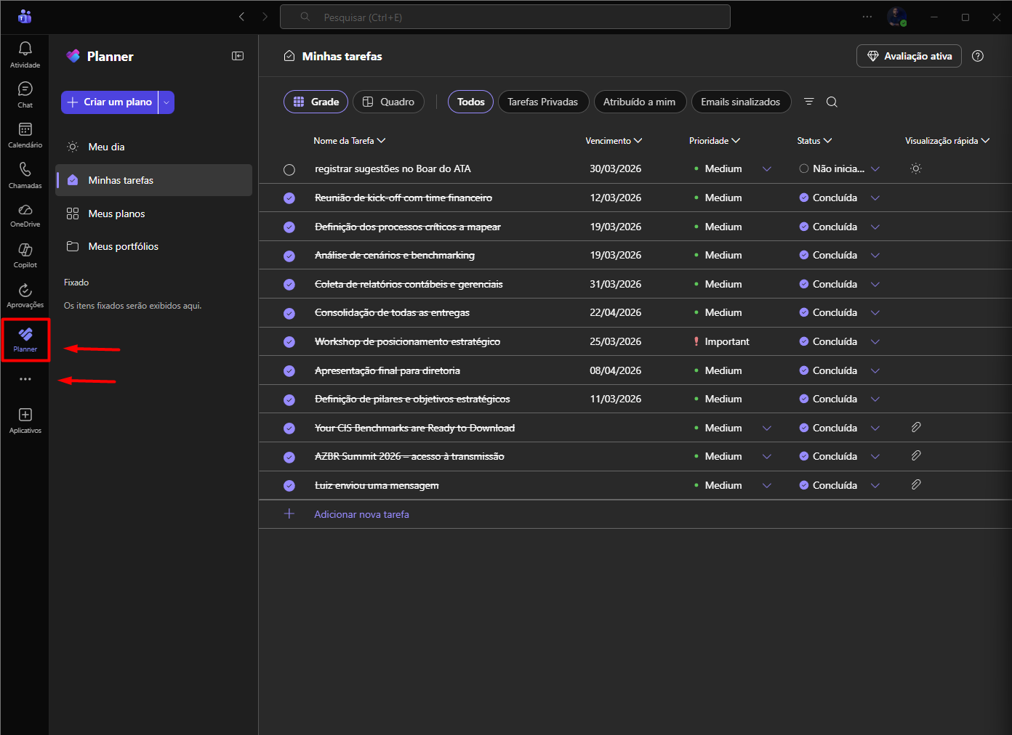Viewport: 1012px width, 735px height.
Task: Open the Calendário app icon
Action: [25, 131]
